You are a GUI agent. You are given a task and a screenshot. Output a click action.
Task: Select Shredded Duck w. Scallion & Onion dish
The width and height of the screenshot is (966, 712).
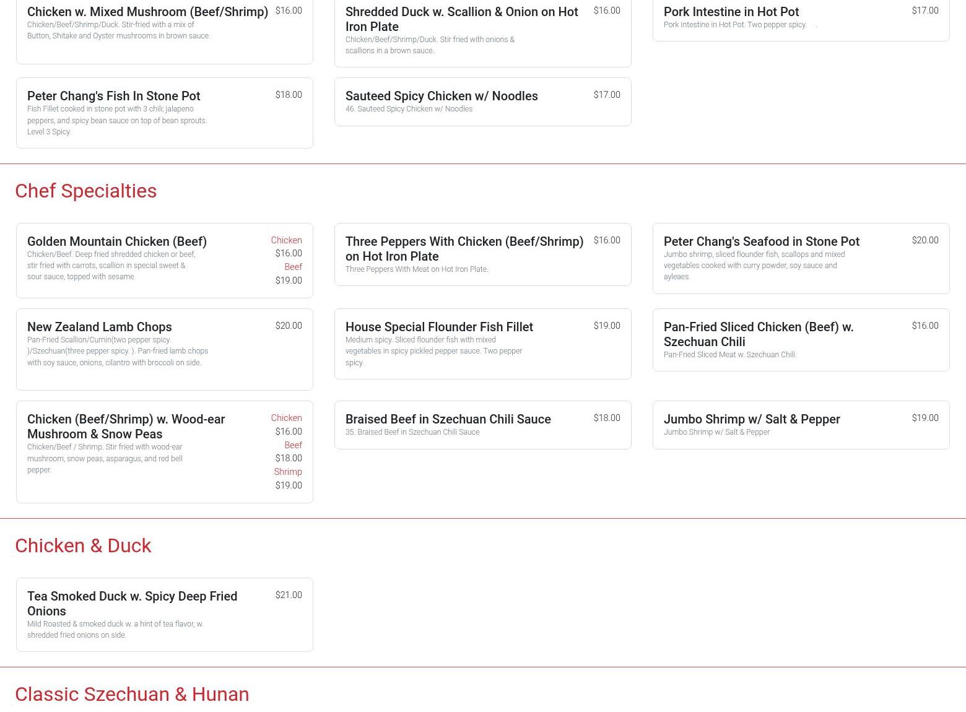pyautogui.click(x=461, y=19)
